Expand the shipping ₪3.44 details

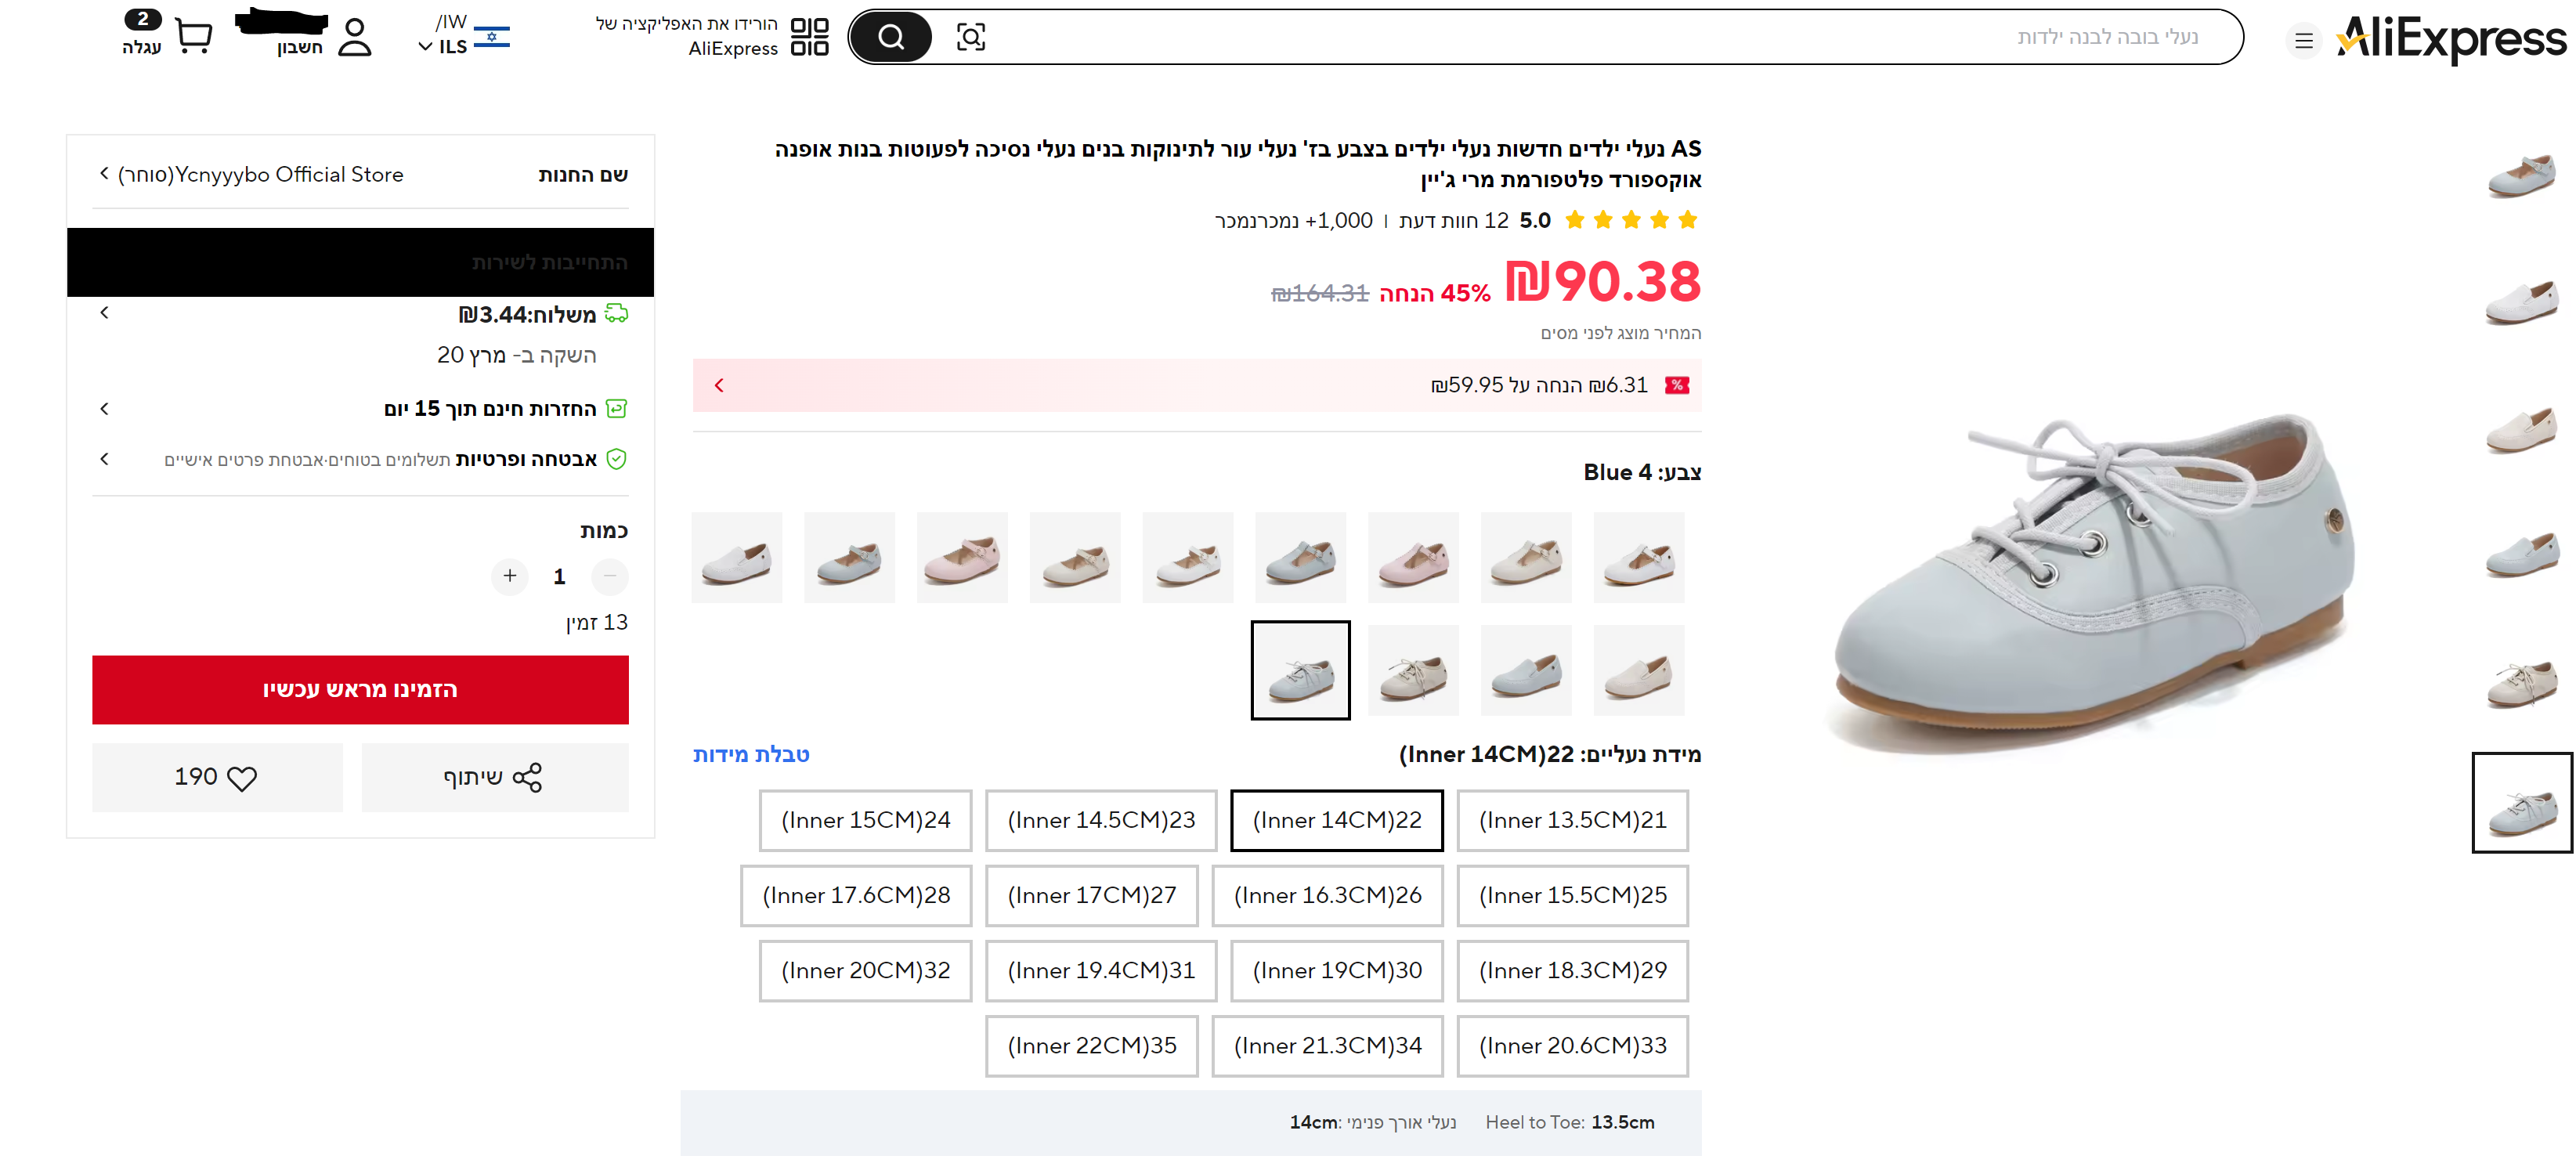(x=105, y=314)
